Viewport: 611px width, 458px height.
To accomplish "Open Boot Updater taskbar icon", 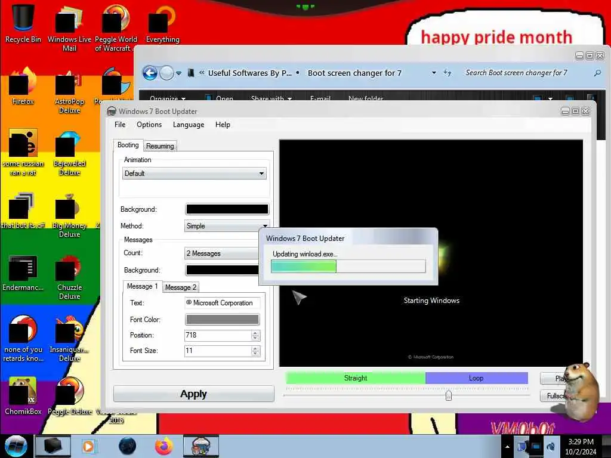I will click(201, 446).
